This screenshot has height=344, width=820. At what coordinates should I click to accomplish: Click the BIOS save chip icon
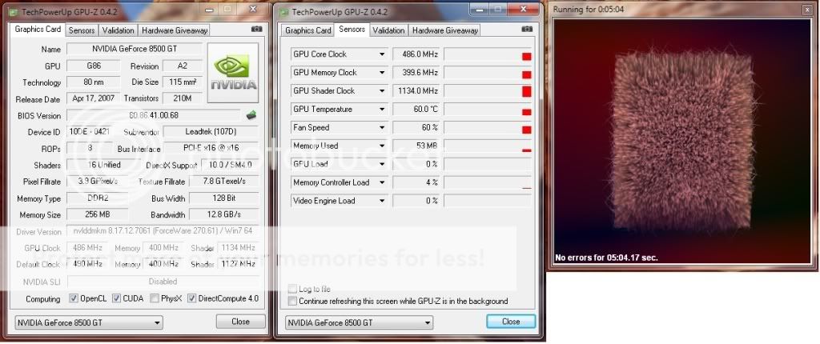[x=251, y=115]
